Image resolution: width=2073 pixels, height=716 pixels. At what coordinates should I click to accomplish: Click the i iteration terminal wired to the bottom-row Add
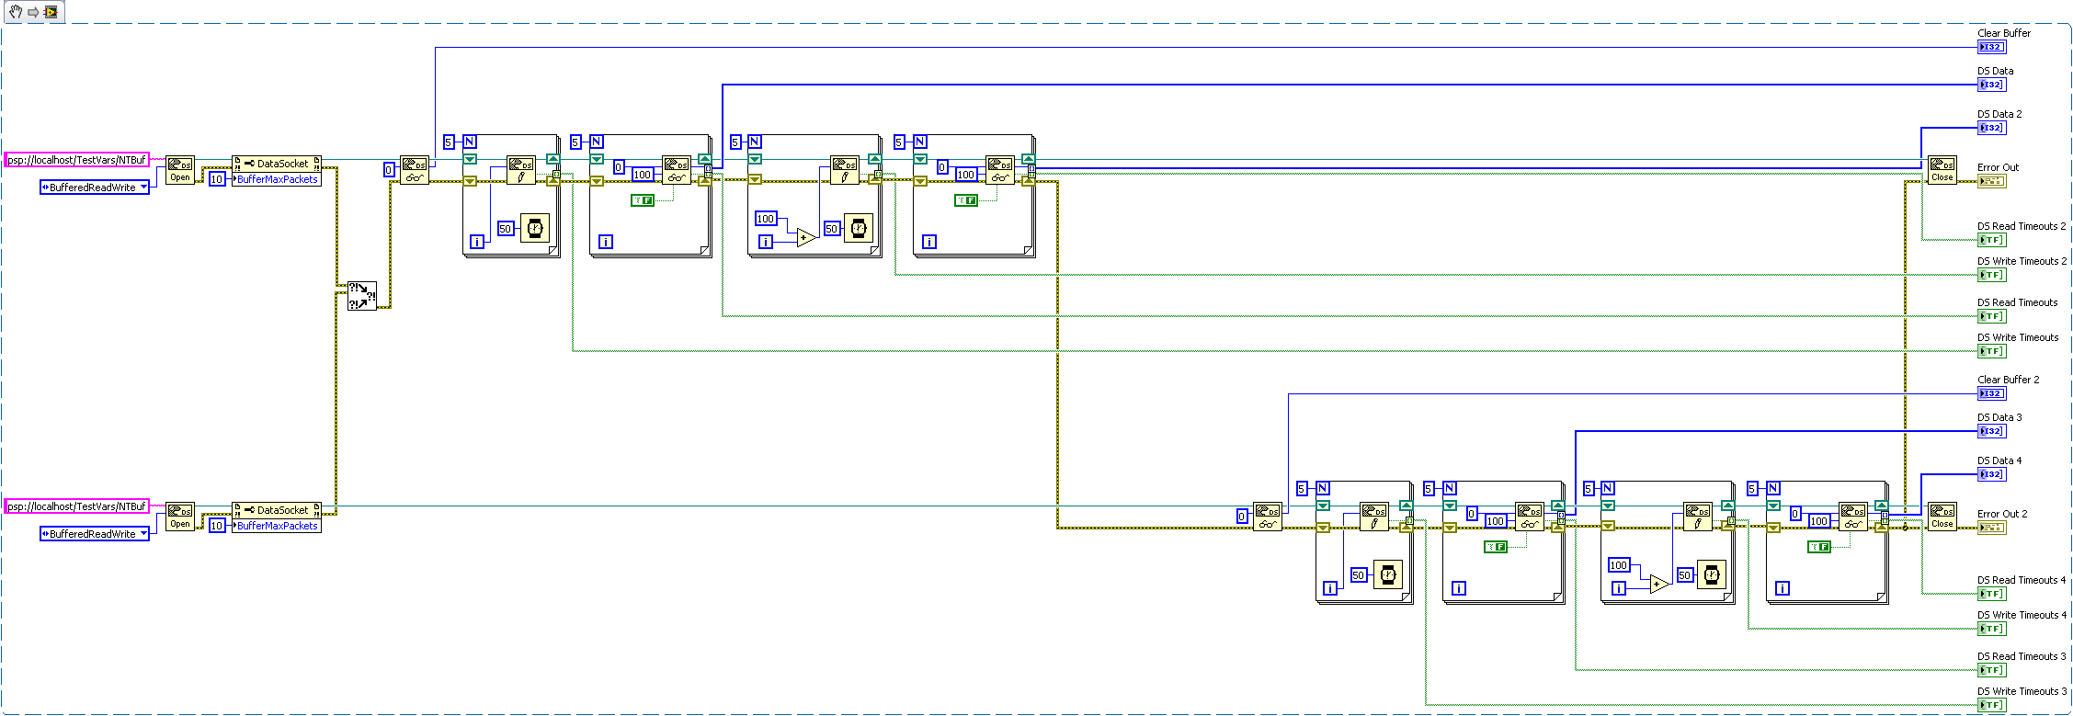click(x=1619, y=588)
